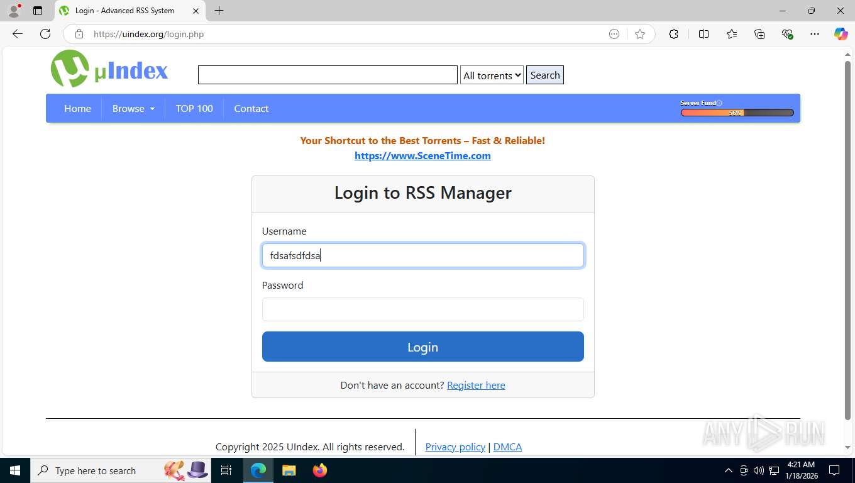Screen dimensions: 855x483
Task: Click the Username field
Action: pos(422,255)
